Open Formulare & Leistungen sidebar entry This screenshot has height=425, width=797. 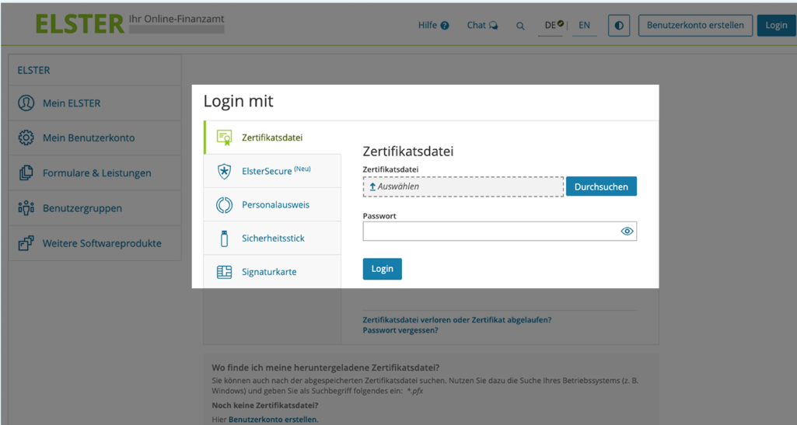[x=95, y=173]
